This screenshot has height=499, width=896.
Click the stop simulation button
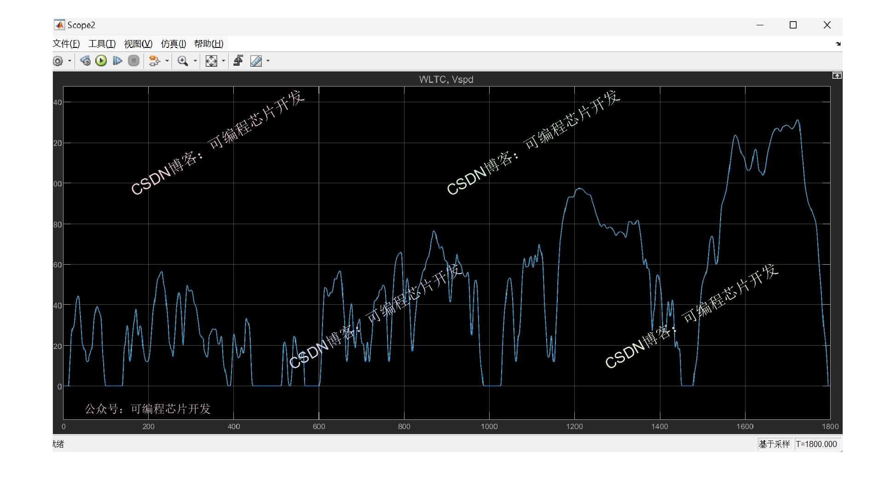133,61
